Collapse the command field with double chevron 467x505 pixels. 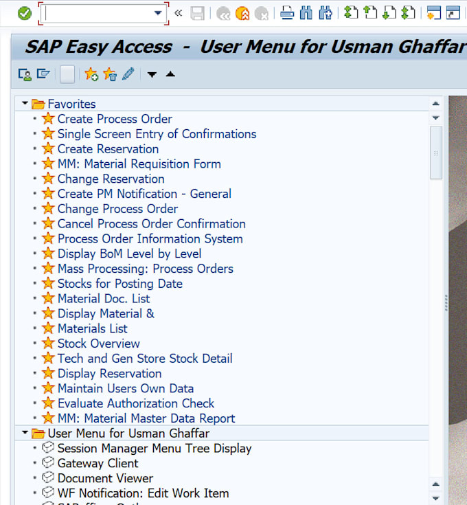[178, 13]
